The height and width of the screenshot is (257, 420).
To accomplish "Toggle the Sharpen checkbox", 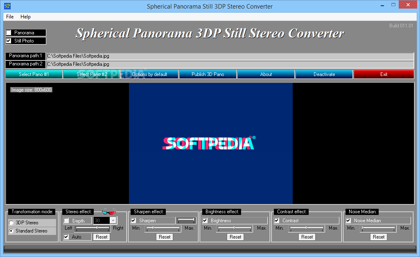I will pyautogui.click(x=133, y=221).
